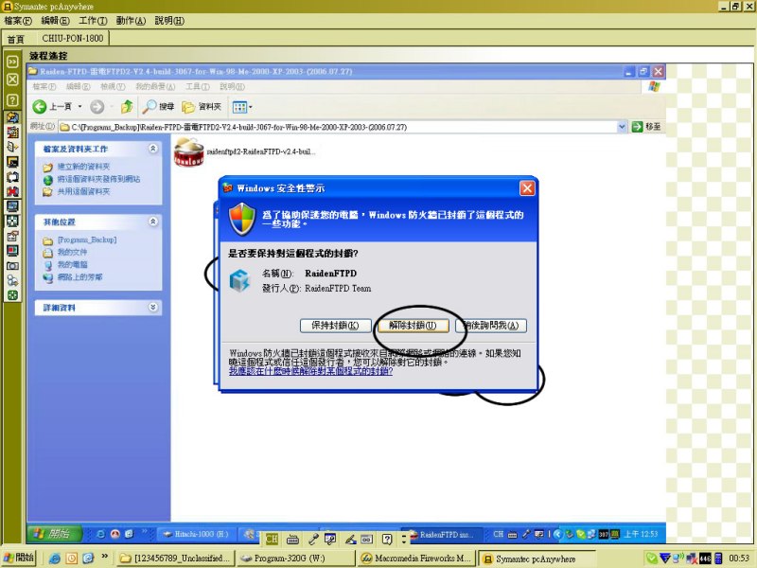Click the boxed X icon at top of sidebar
This screenshot has width=757, height=568.
[12, 80]
